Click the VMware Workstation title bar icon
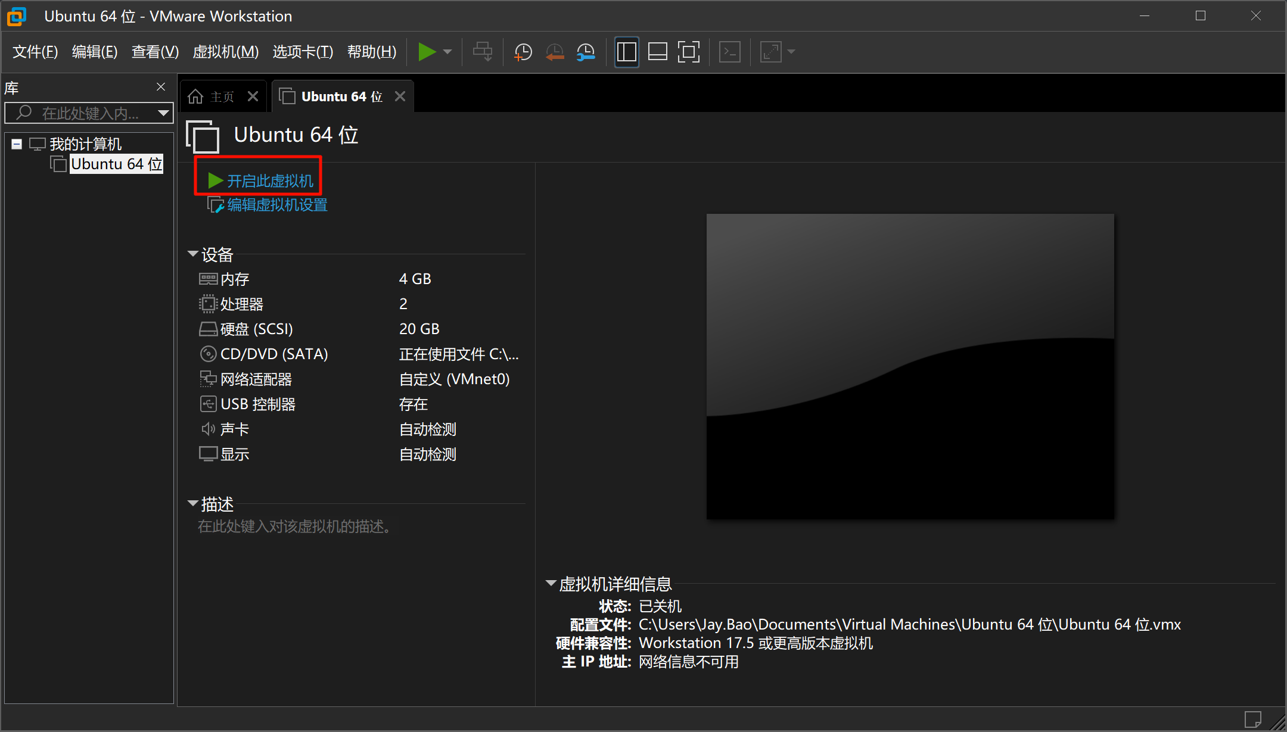Image resolution: width=1287 pixels, height=732 pixels. point(17,16)
